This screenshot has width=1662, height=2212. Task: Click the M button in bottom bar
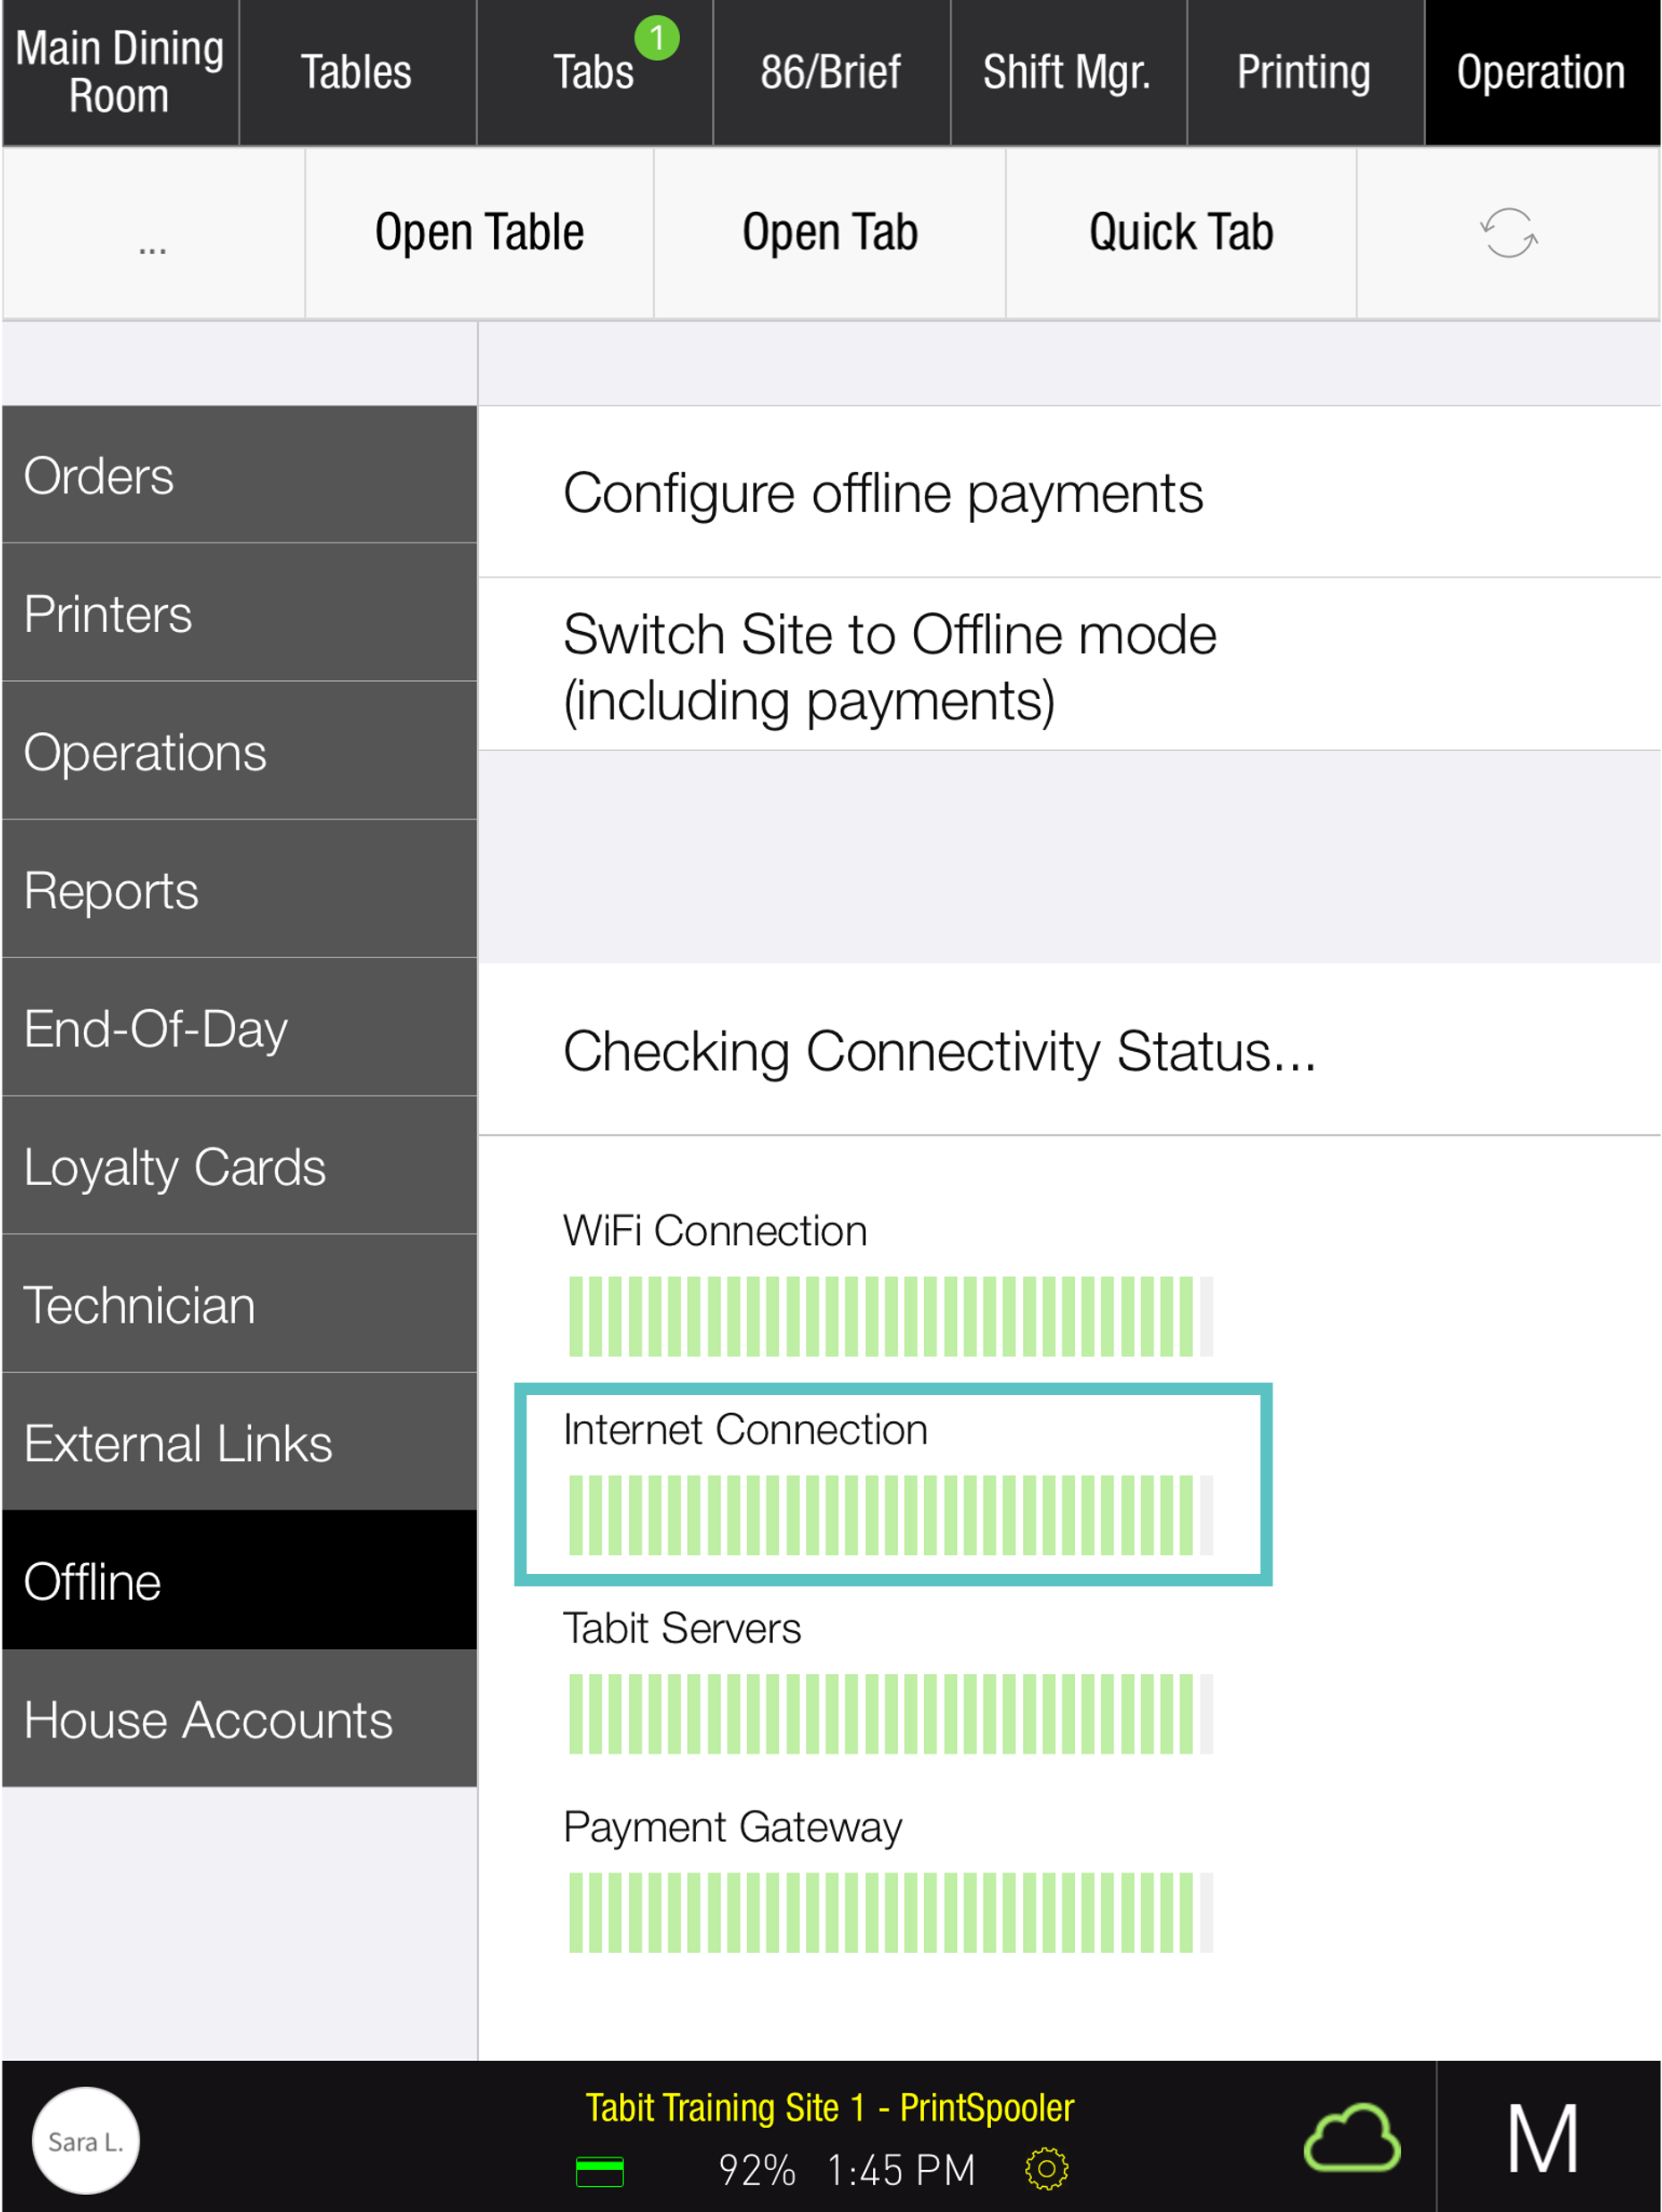coord(1545,2138)
